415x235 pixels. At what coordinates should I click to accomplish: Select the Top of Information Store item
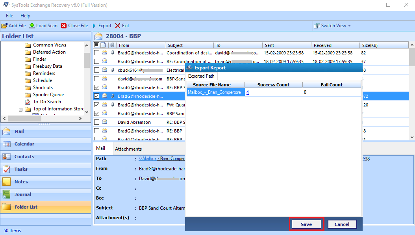tap(58, 109)
